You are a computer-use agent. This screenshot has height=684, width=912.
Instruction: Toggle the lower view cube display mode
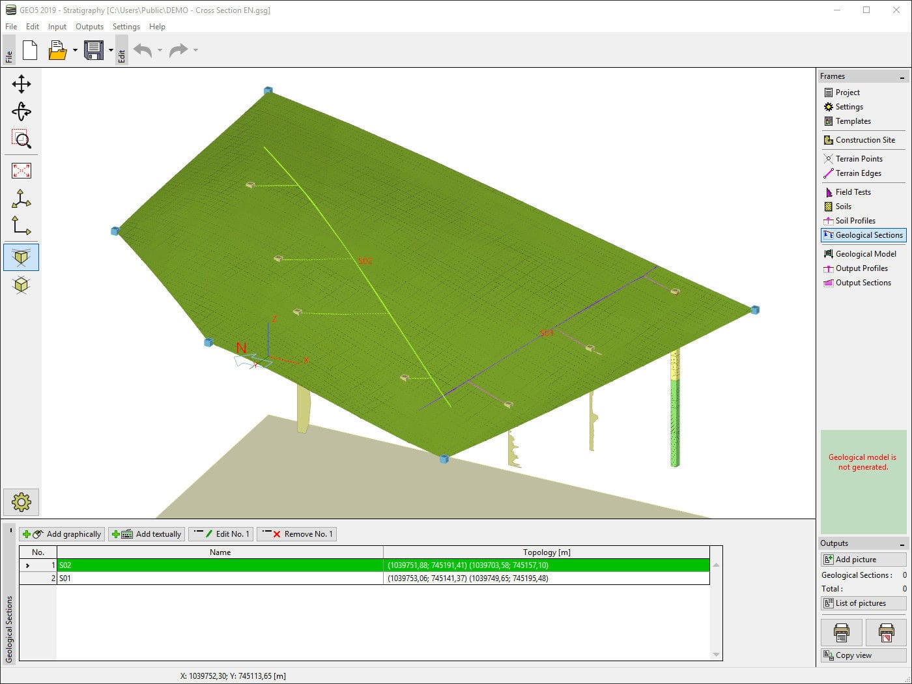[x=21, y=285]
